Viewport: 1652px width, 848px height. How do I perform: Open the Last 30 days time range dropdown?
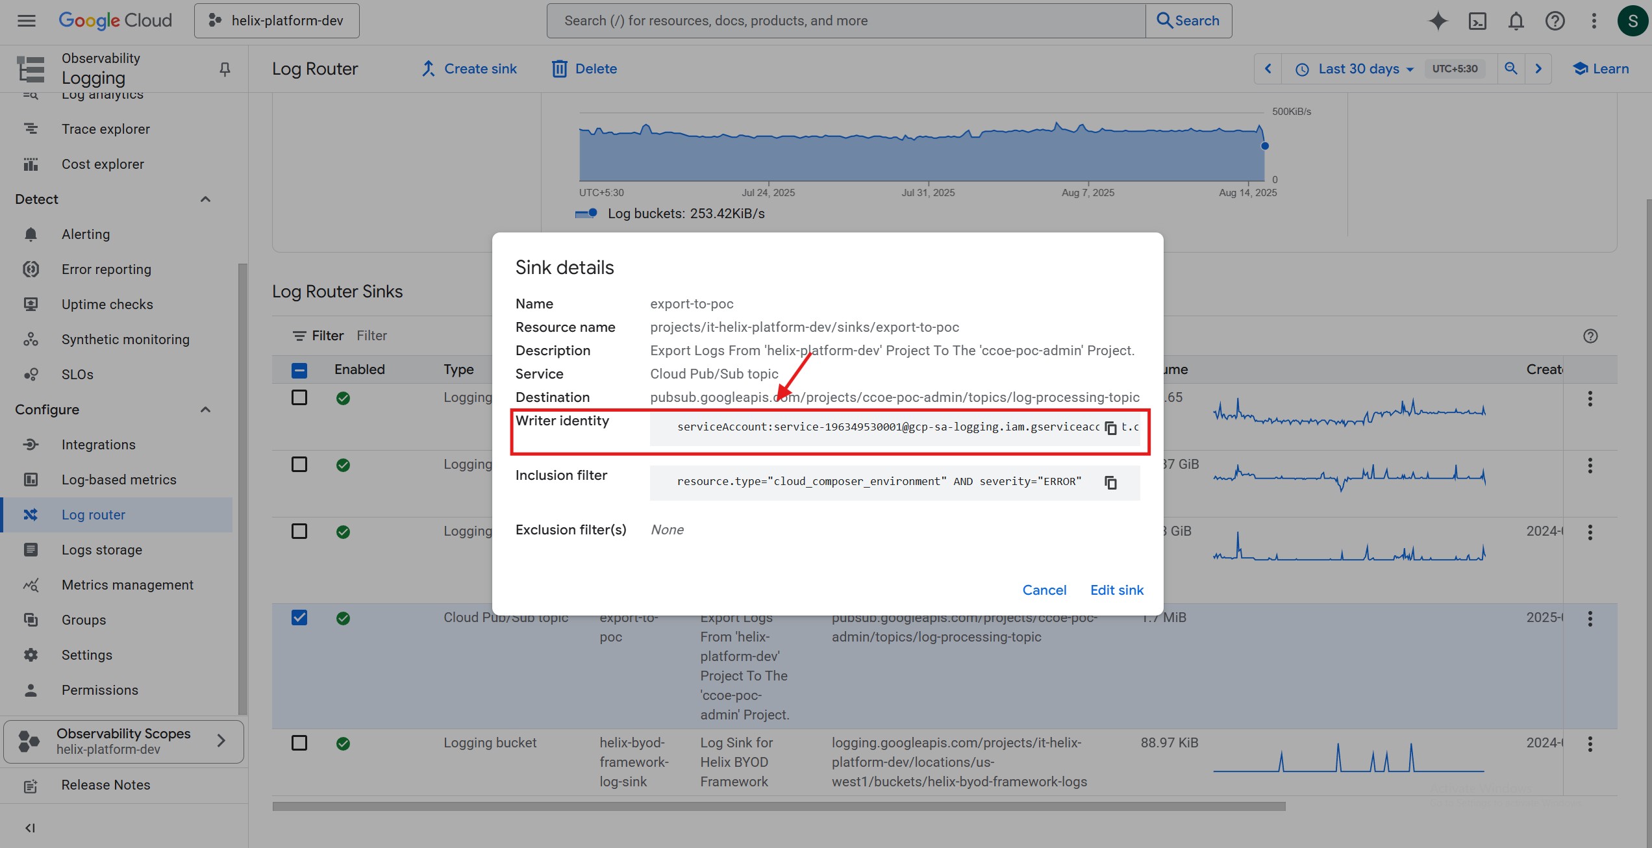(1358, 69)
